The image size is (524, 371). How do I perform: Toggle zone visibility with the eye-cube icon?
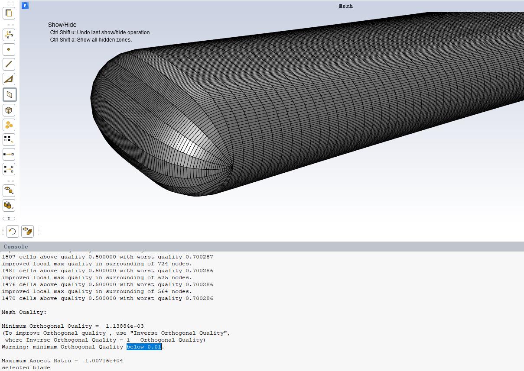coord(9,190)
